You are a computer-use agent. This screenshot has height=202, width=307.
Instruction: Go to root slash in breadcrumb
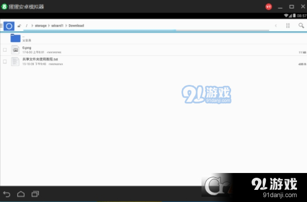[x=26, y=26]
